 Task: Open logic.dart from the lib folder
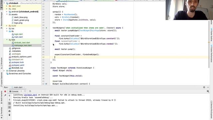(x=18, y=34)
